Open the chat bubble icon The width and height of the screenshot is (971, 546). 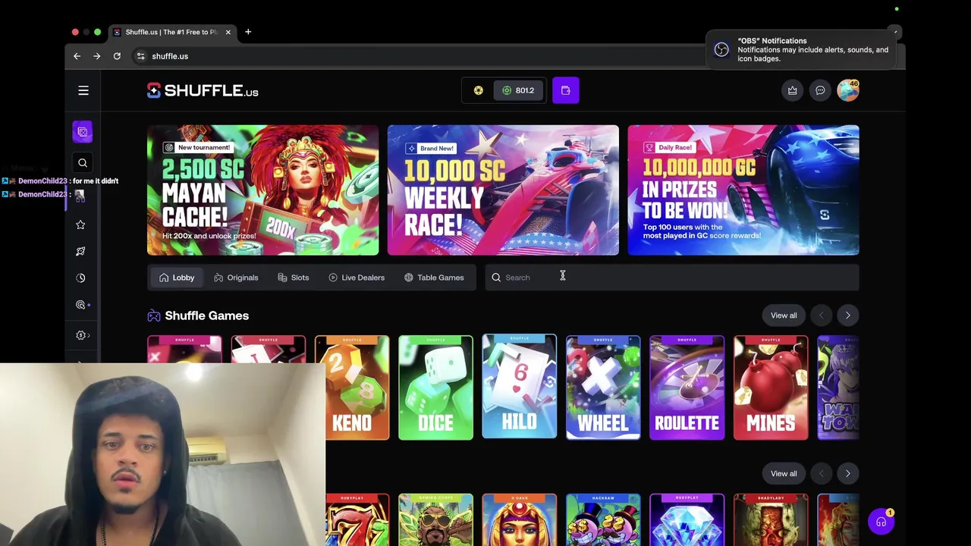820,91
